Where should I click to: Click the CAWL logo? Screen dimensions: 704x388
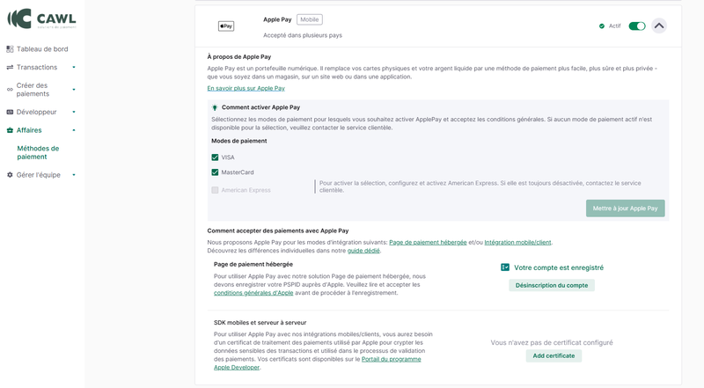[x=41, y=18]
